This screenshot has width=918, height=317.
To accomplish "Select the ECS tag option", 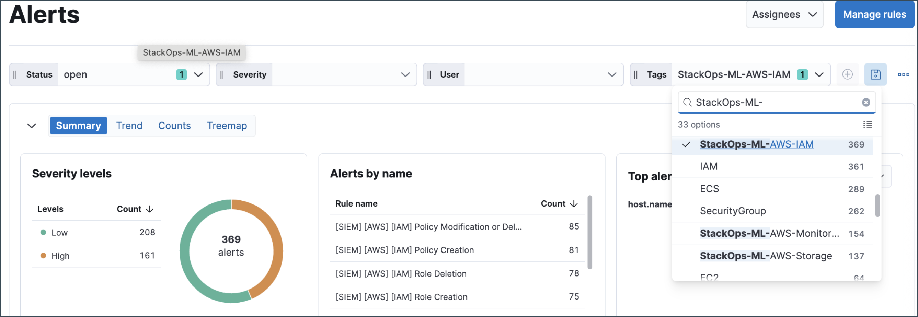I will tap(772, 189).
